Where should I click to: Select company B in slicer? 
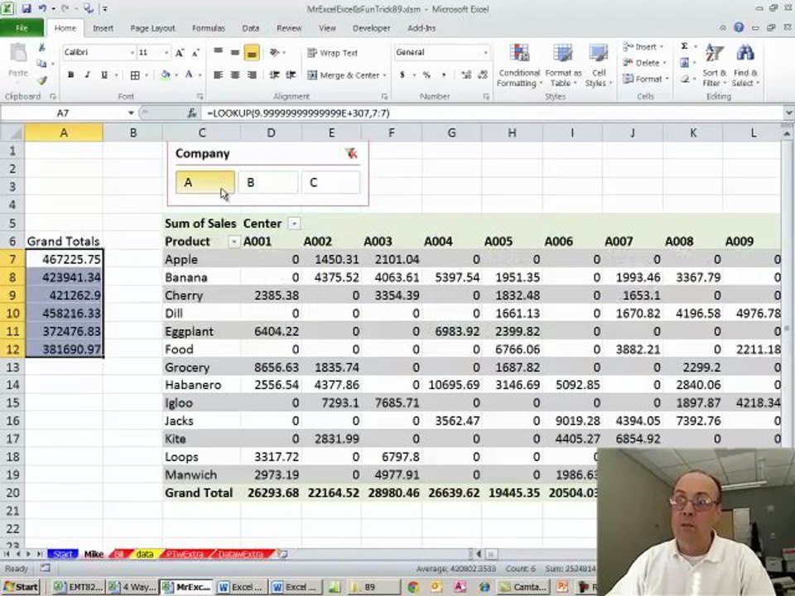[267, 182]
